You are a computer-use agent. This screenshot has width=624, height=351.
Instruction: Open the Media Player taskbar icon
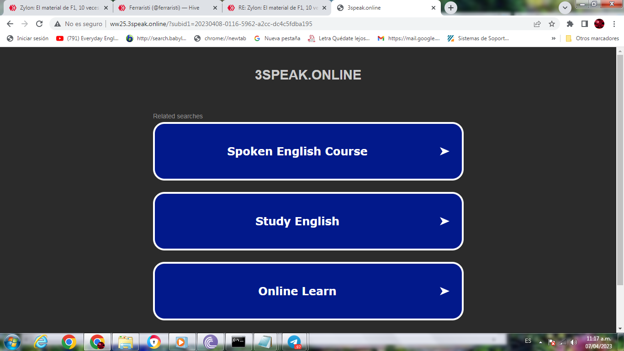(x=182, y=342)
